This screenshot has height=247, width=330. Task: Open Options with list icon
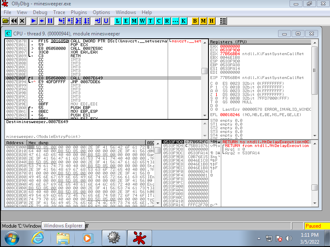pyautogui.click(x=223, y=21)
